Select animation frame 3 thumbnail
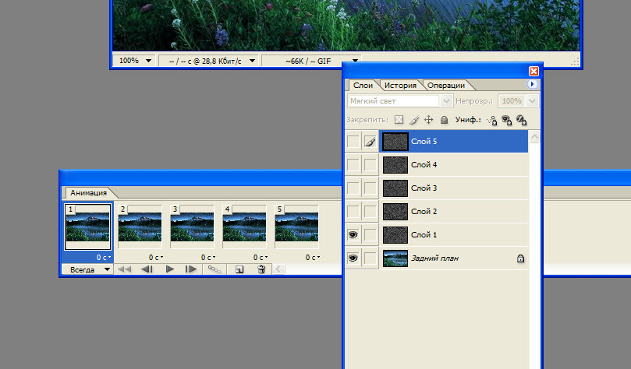This screenshot has width=631, height=369. coord(193,227)
